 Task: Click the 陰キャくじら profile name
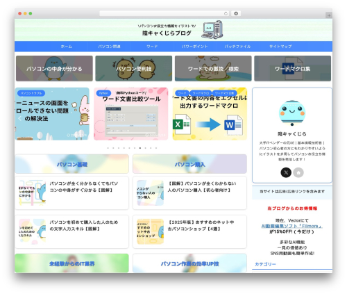click(x=292, y=134)
